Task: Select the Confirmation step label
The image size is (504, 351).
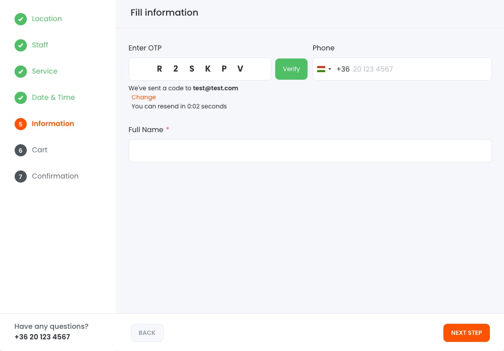Action: coord(55,176)
